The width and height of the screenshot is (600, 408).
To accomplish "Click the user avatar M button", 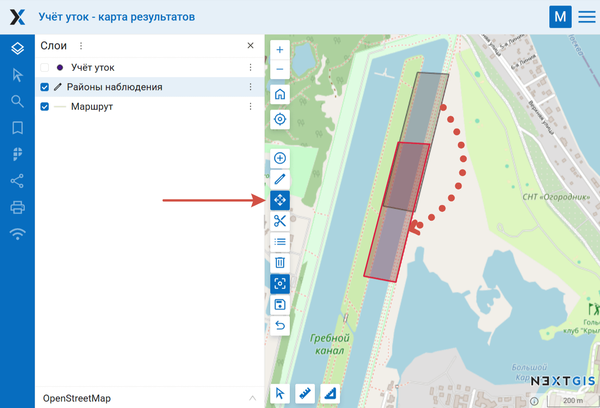I will click(x=560, y=17).
